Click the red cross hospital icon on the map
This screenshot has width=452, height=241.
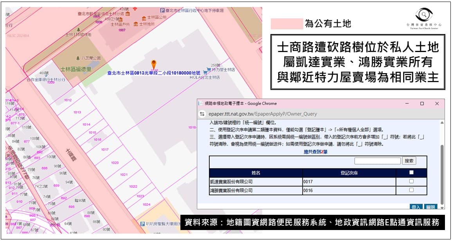tap(135, 9)
